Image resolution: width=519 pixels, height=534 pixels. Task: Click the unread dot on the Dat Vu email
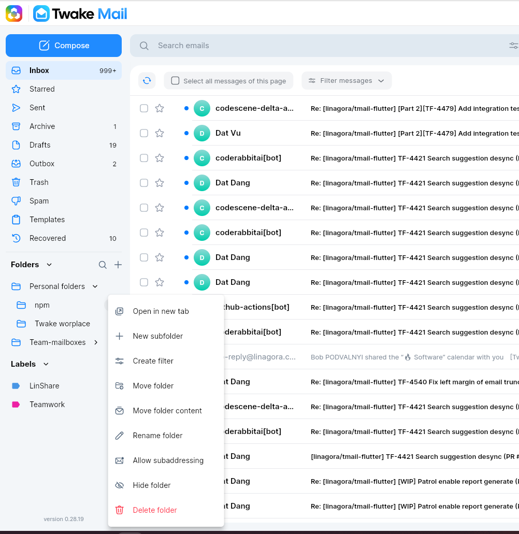coord(186,133)
